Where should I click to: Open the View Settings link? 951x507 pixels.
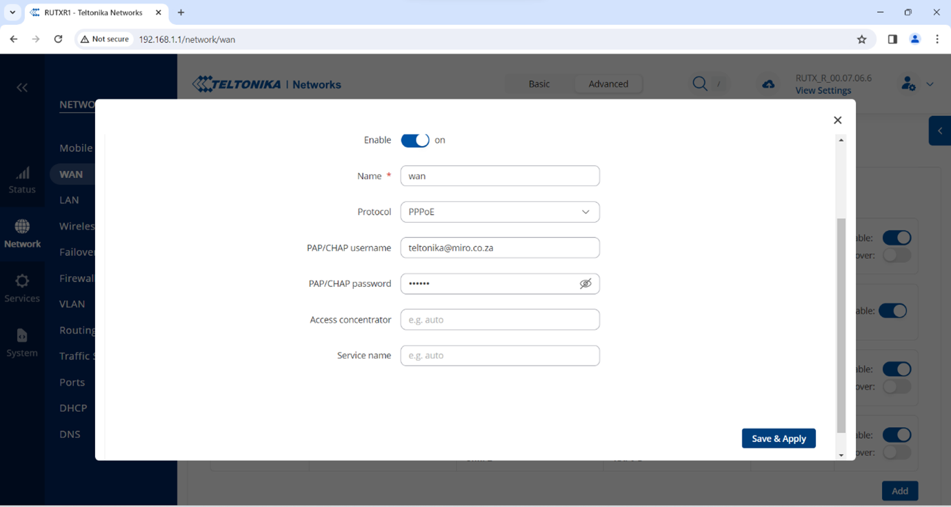tap(823, 90)
